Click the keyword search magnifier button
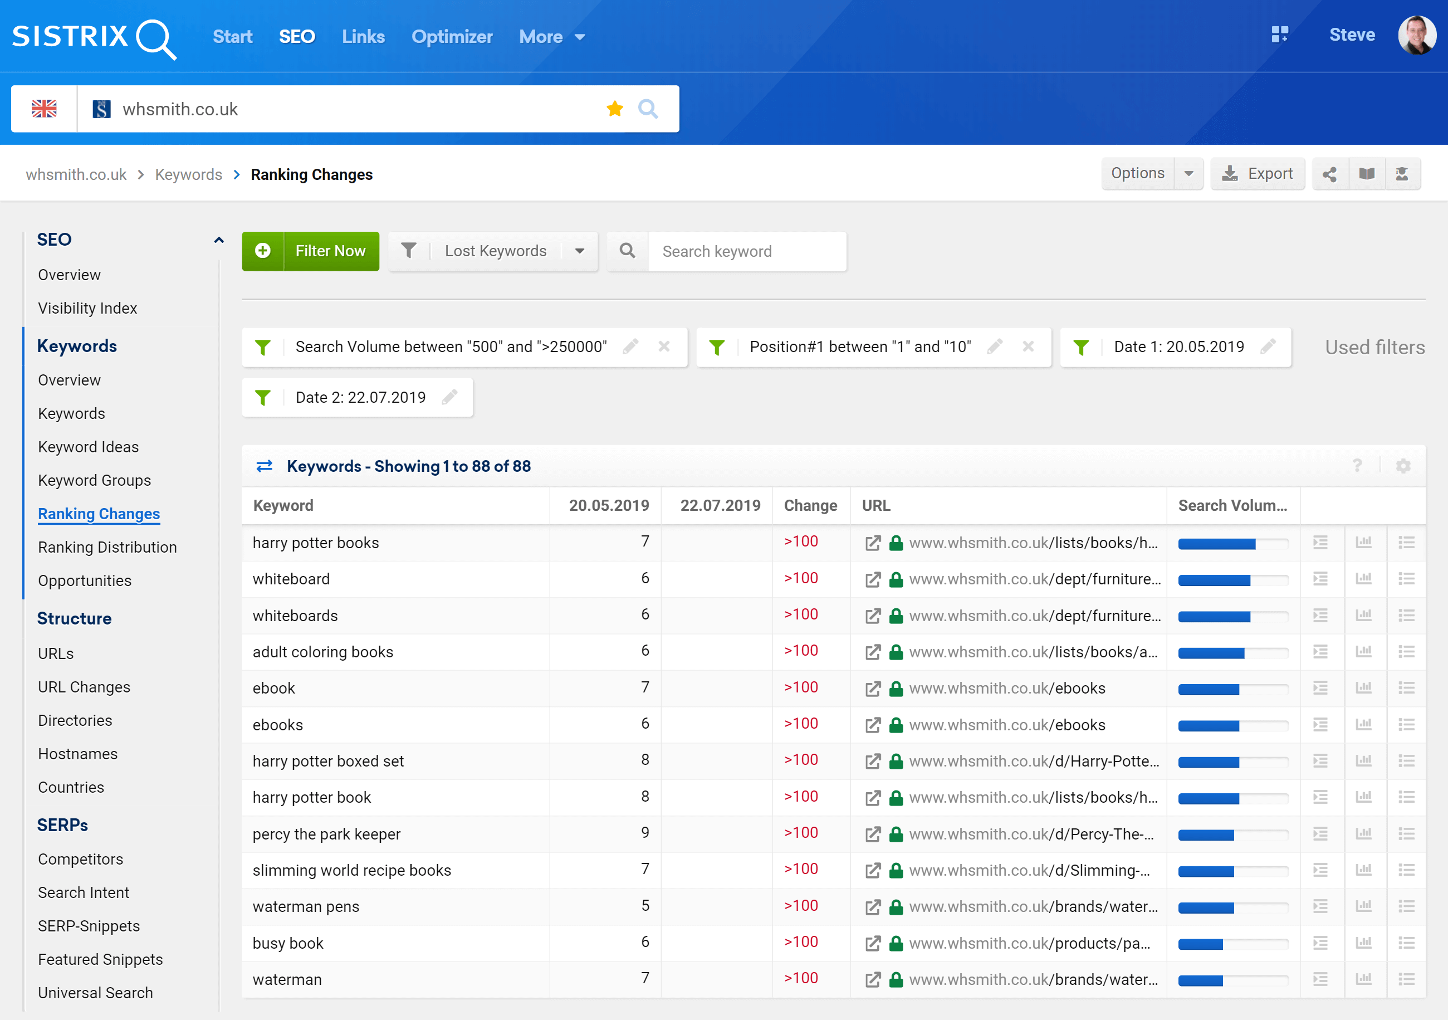The image size is (1448, 1020). 628,251
